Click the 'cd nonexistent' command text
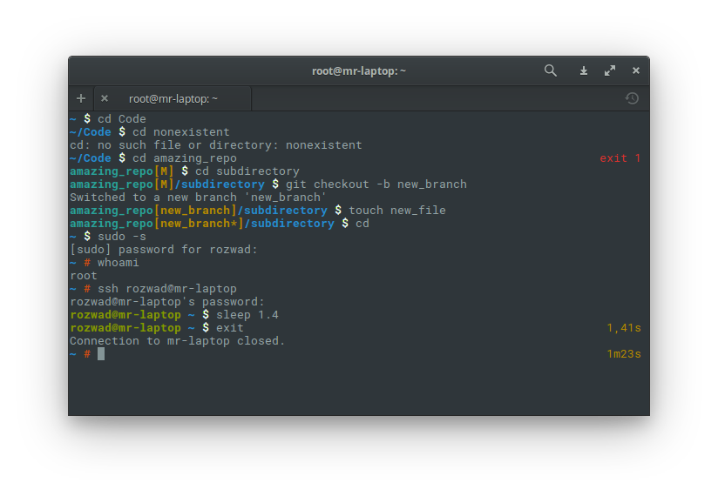Image resolution: width=718 pixels, height=496 pixels. [x=181, y=132]
